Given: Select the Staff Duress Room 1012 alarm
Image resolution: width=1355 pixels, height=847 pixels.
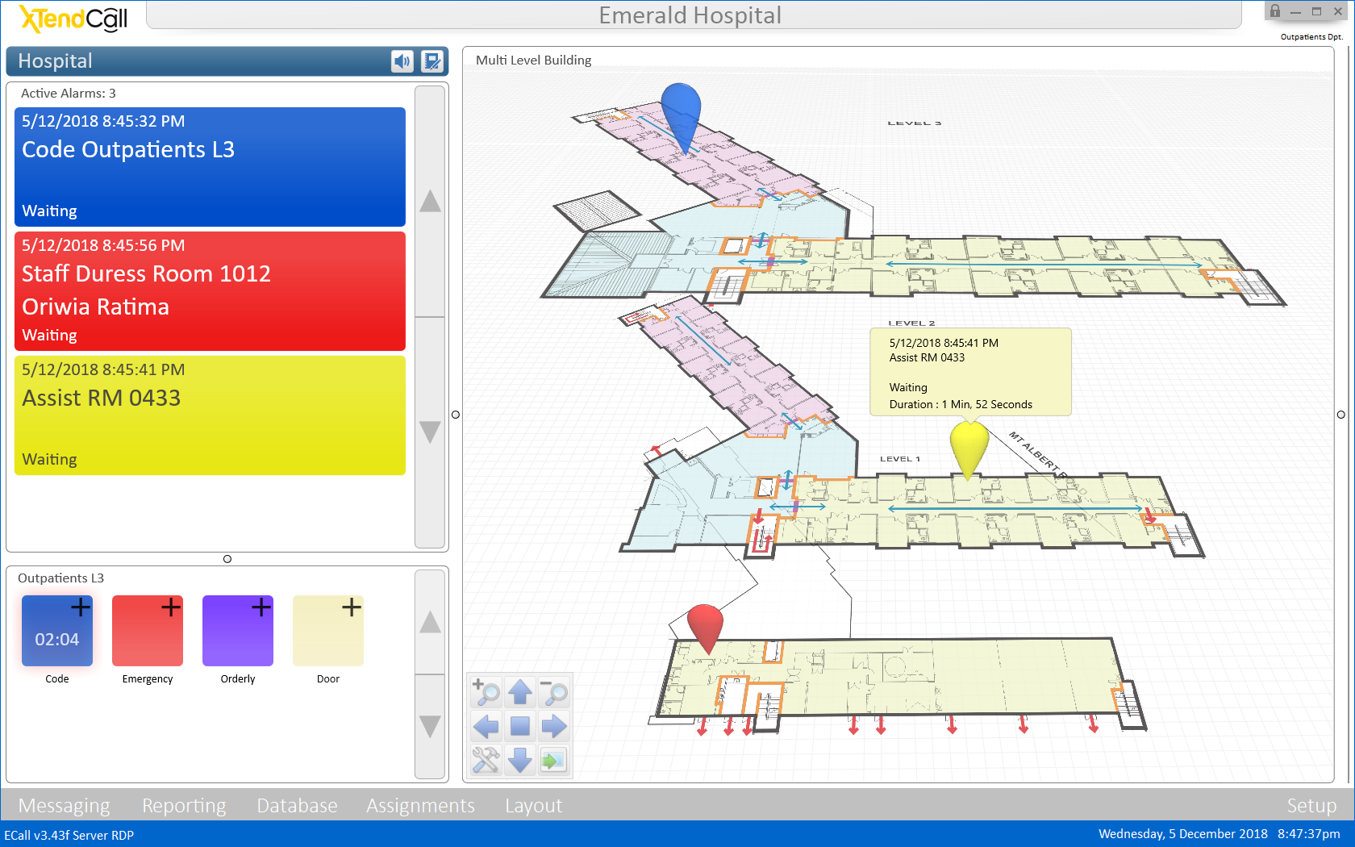Looking at the screenshot, I should [x=210, y=291].
